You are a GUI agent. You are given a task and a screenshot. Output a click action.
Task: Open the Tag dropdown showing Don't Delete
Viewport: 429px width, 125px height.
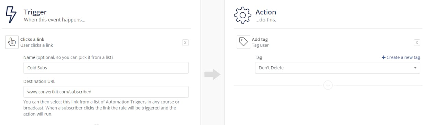(337, 68)
